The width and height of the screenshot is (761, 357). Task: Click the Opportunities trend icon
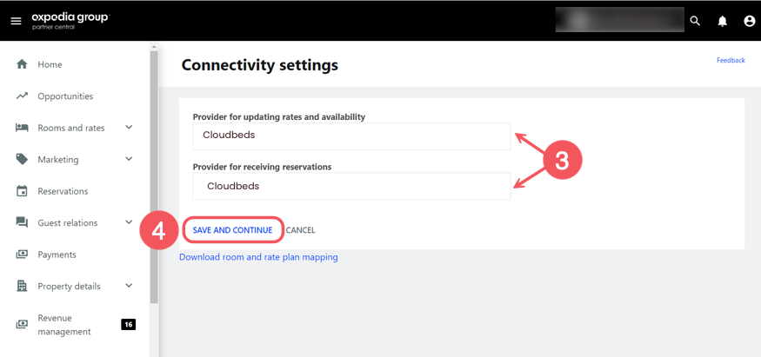tap(23, 96)
